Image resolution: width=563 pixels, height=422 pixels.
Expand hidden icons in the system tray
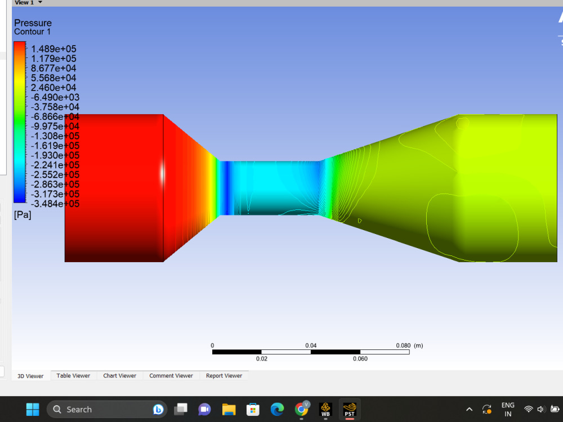coord(469,409)
